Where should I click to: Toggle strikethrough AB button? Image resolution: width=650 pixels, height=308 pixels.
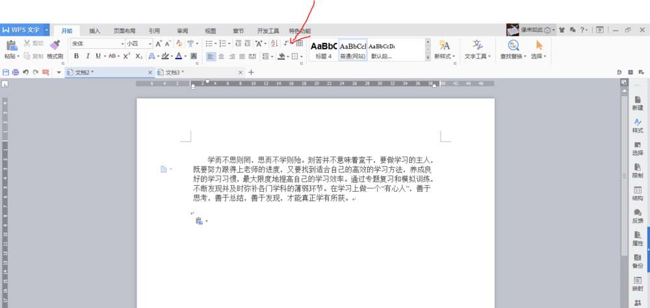[112, 56]
